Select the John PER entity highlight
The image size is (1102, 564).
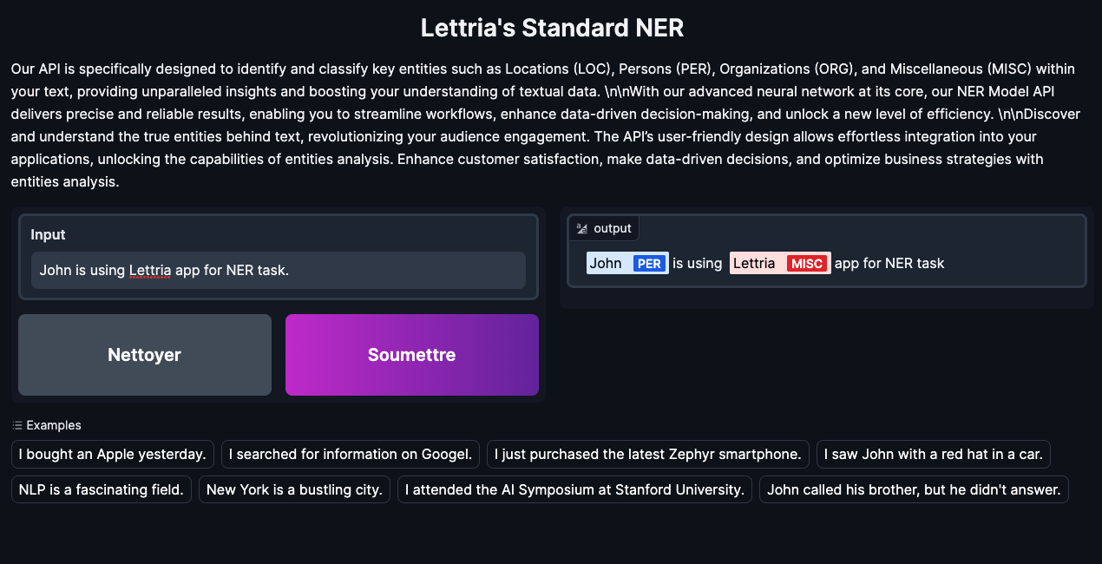pyautogui.click(x=606, y=263)
